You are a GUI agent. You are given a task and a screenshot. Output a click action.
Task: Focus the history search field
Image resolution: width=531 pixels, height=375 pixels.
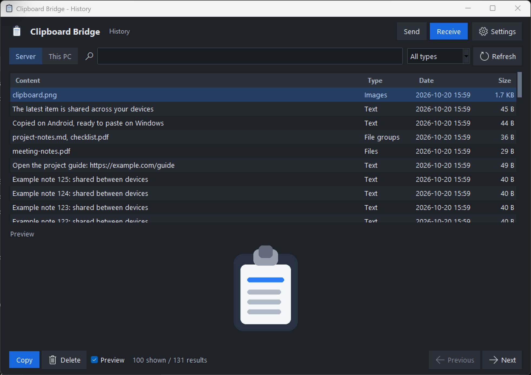(x=250, y=56)
